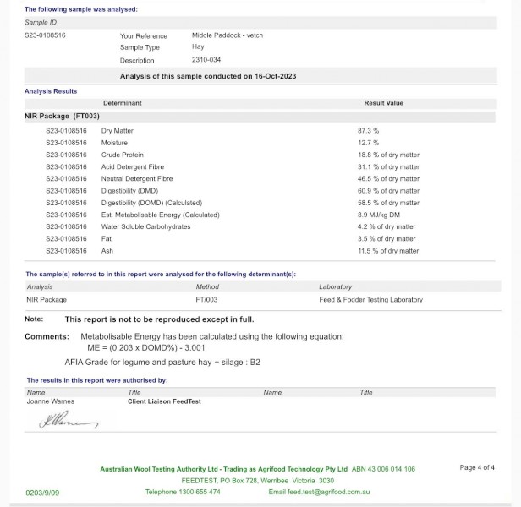Click the reference 'Middle Paddock - vetch'
This screenshot has width=521, height=507.
point(228,35)
